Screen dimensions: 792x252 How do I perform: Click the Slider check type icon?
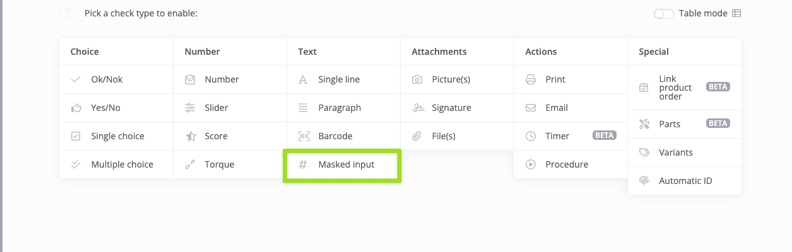190,108
